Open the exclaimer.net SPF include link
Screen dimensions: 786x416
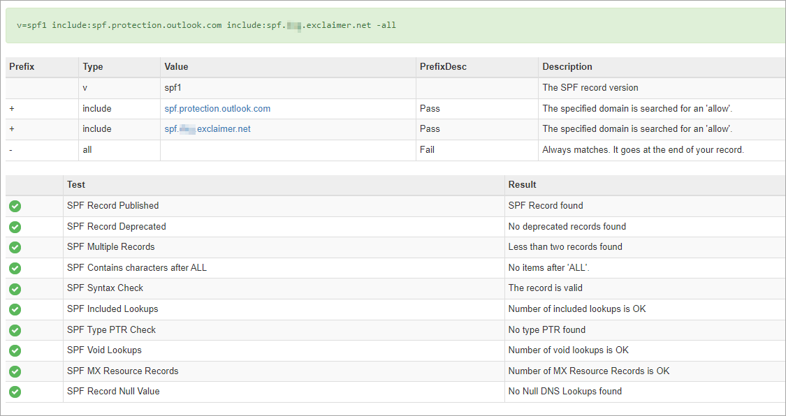click(x=208, y=129)
